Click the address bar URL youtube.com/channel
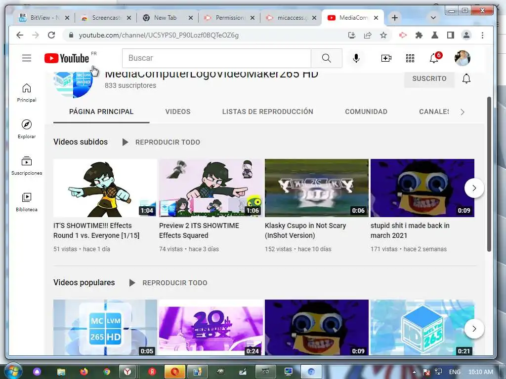This screenshot has width=506, height=379. click(x=159, y=35)
